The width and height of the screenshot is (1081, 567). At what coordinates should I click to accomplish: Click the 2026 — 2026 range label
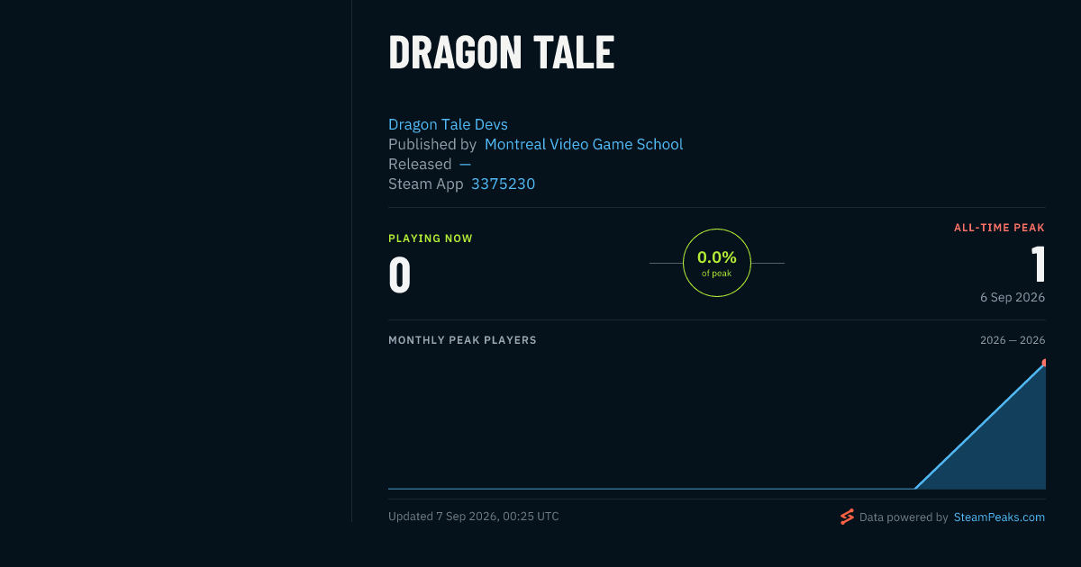pyautogui.click(x=1013, y=340)
